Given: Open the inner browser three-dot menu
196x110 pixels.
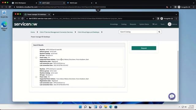Looking at the screenshot, I should click(176, 19).
